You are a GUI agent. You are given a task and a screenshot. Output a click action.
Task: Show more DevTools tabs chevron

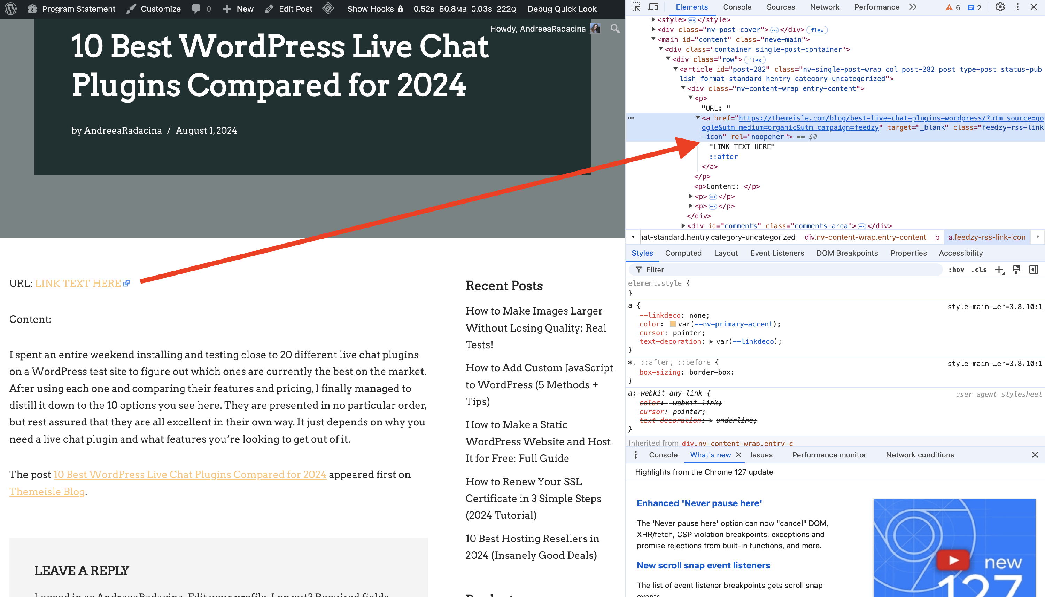click(912, 7)
